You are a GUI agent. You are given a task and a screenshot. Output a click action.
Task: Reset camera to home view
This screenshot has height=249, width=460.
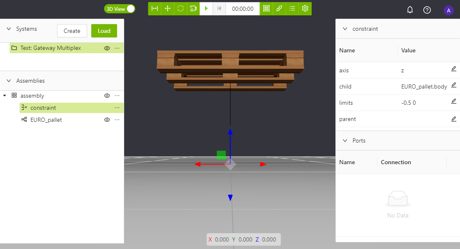click(x=193, y=9)
